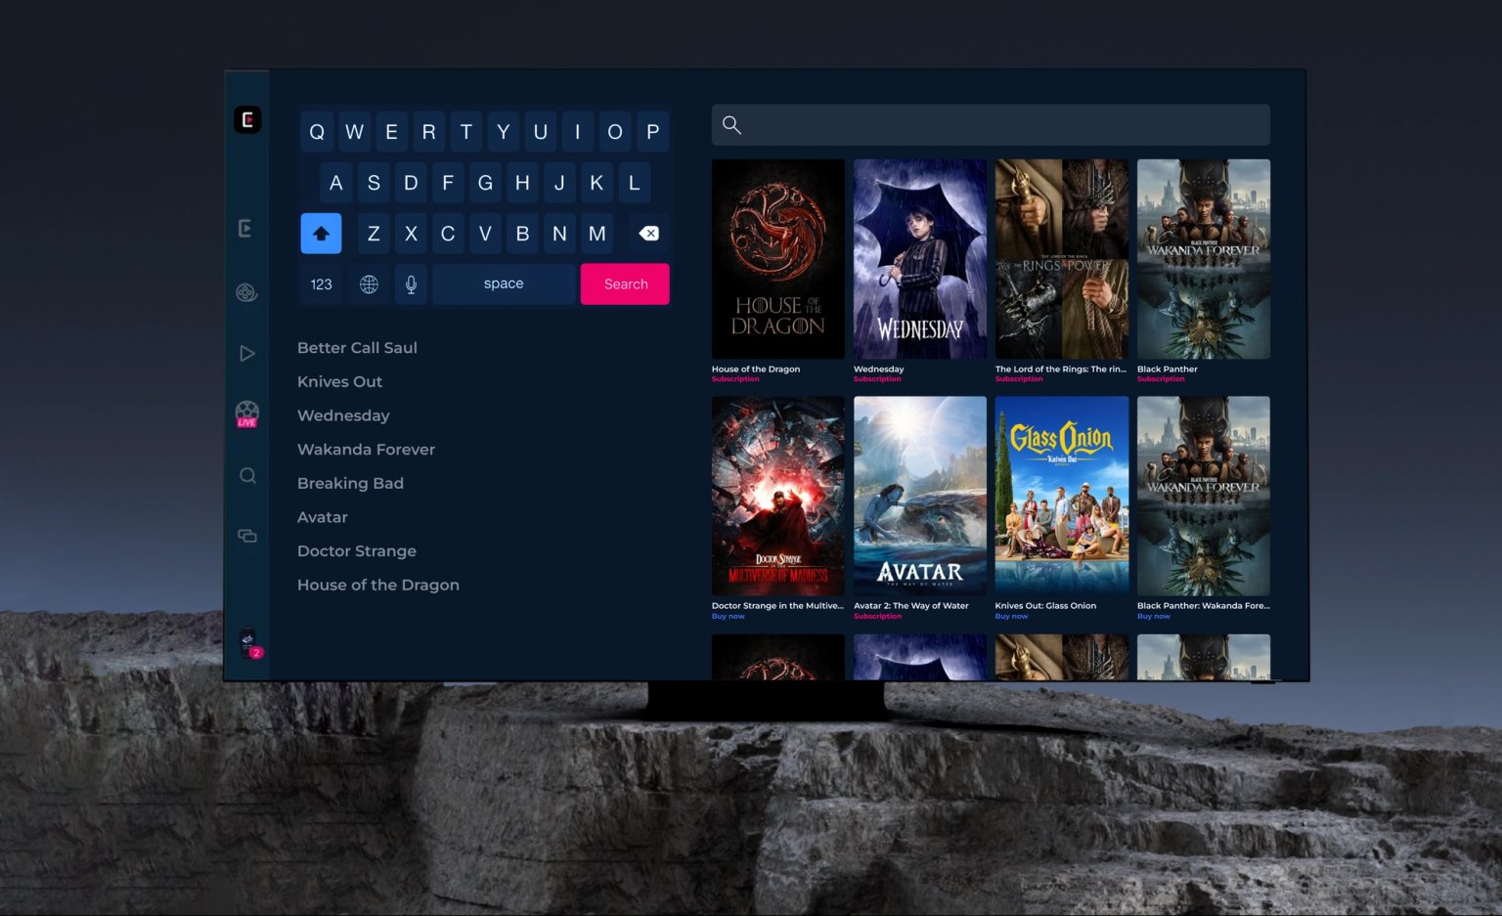Open Black Panther: Wakanda Forever Buy now poster

point(1204,496)
